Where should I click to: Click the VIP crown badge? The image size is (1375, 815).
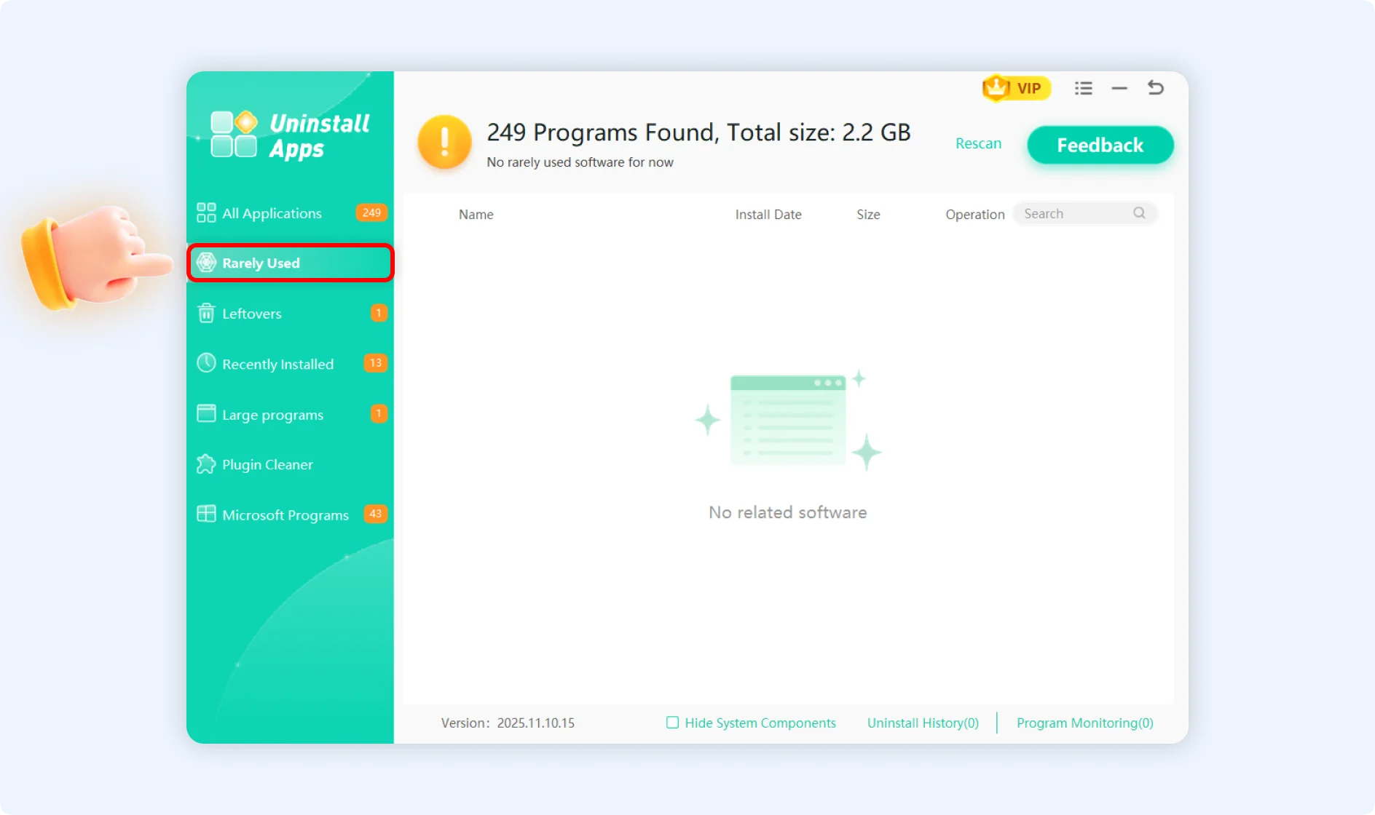tap(1016, 88)
